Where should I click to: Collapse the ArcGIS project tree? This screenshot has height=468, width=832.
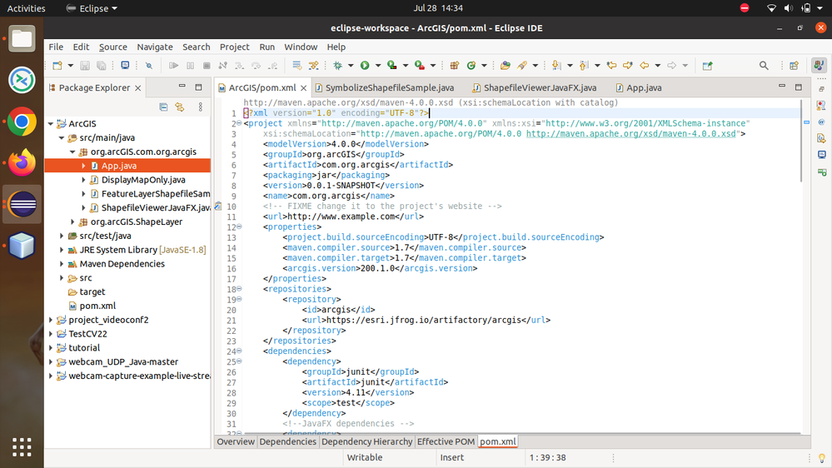[51, 124]
